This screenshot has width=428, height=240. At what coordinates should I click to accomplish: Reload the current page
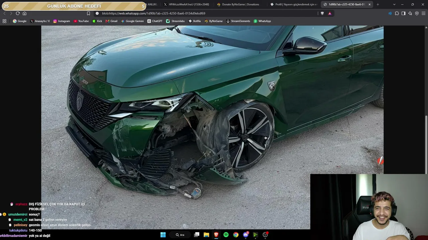click(x=18, y=13)
